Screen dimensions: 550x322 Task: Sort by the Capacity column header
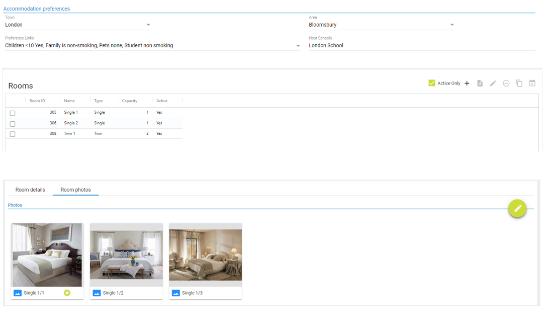[x=129, y=101]
